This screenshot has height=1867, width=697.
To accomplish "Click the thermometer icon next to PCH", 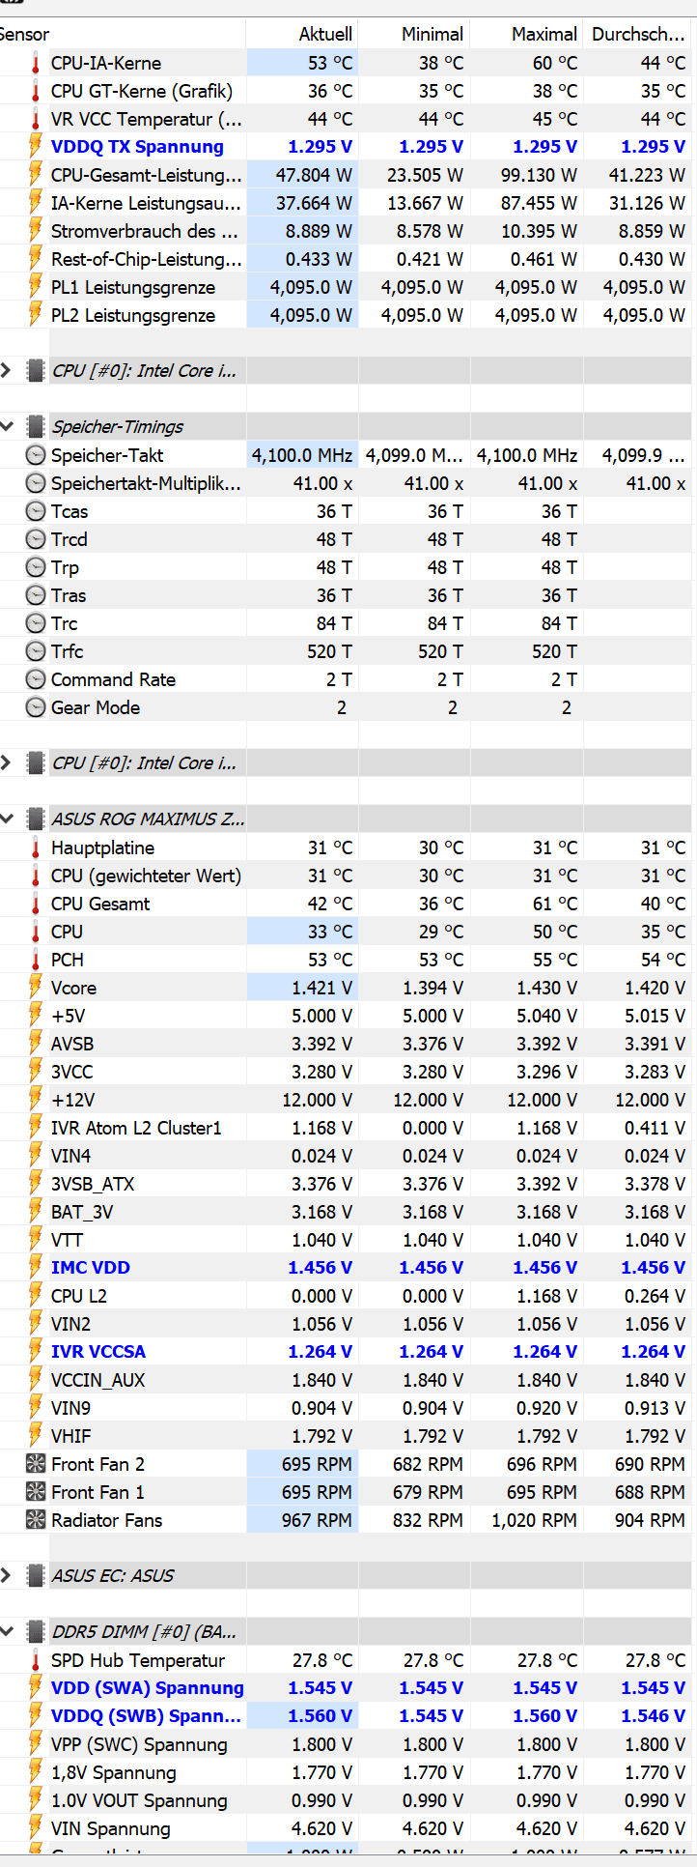I will pos(36,960).
